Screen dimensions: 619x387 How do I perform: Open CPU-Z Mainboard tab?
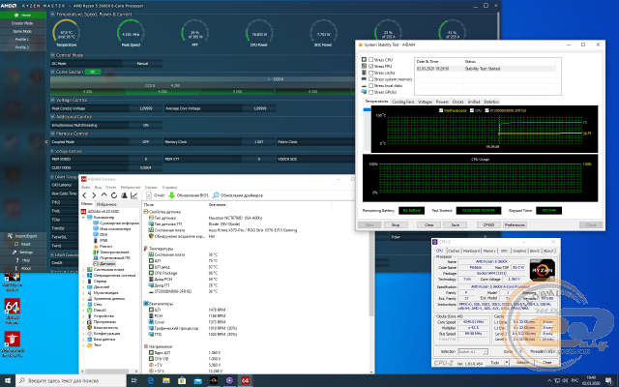tap(471, 251)
